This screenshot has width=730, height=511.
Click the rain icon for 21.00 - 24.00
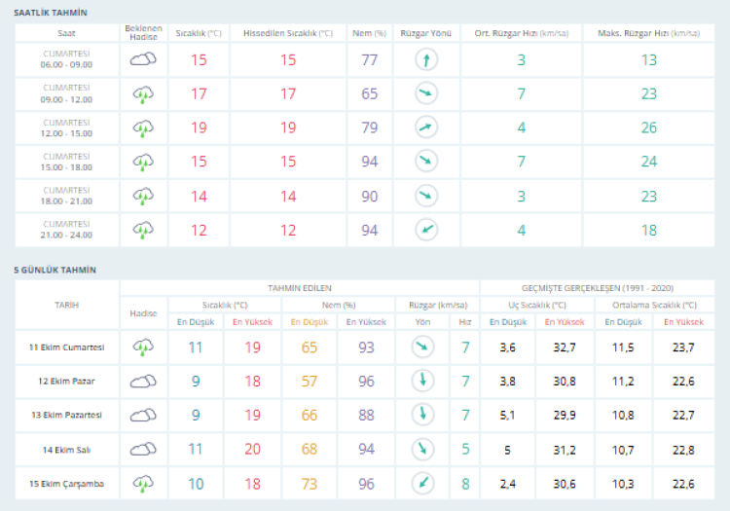[x=144, y=230]
